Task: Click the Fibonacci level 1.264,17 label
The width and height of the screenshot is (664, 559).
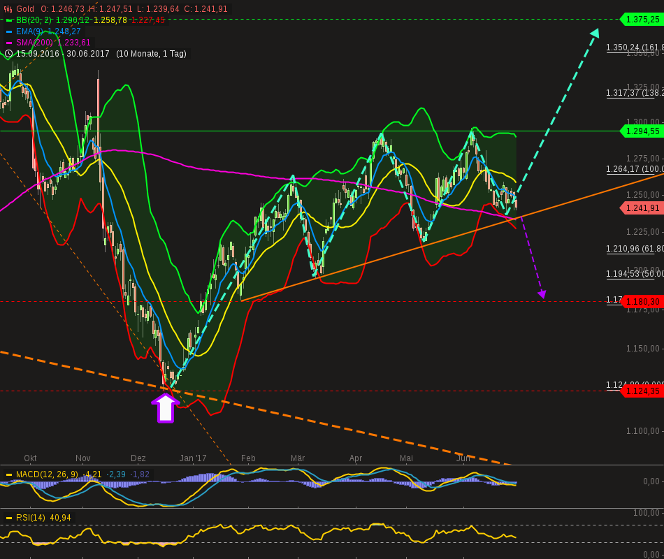Action: pos(635,169)
